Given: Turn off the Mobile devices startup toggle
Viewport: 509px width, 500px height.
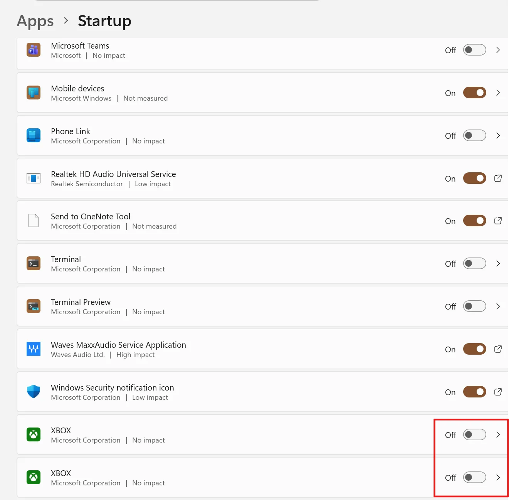Looking at the screenshot, I should (x=475, y=93).
